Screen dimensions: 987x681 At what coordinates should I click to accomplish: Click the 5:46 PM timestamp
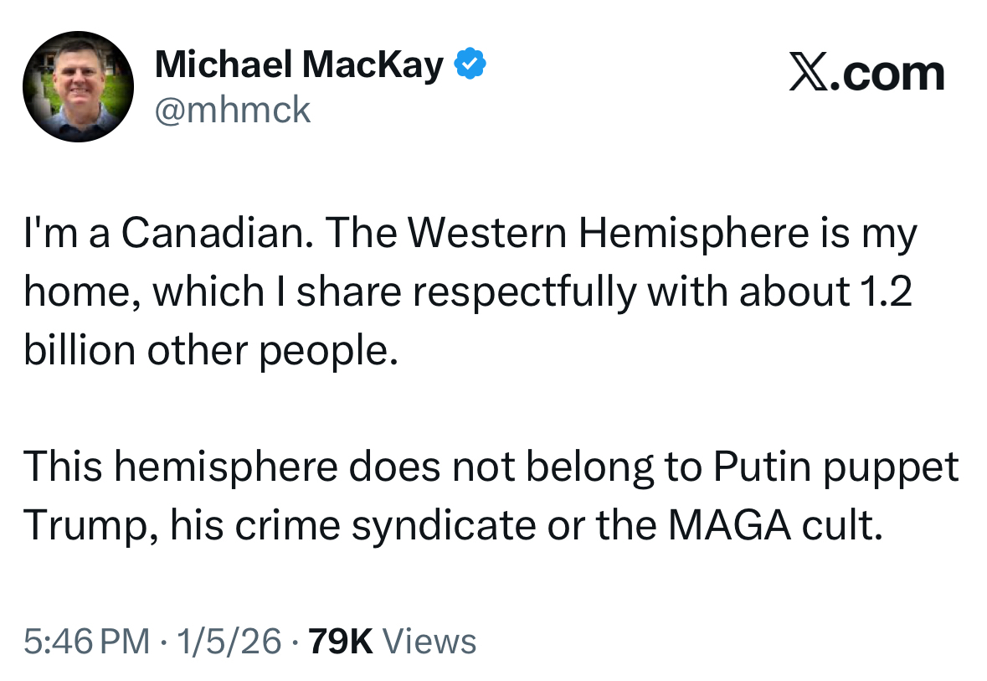[x=87, y=642]
